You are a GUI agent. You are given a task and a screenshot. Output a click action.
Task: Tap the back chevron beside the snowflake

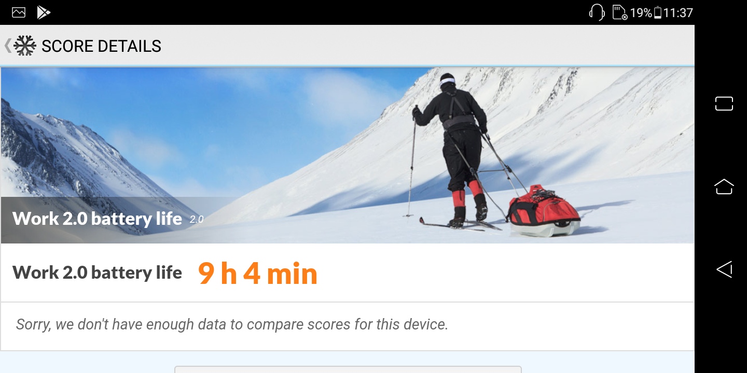(7, 46)
